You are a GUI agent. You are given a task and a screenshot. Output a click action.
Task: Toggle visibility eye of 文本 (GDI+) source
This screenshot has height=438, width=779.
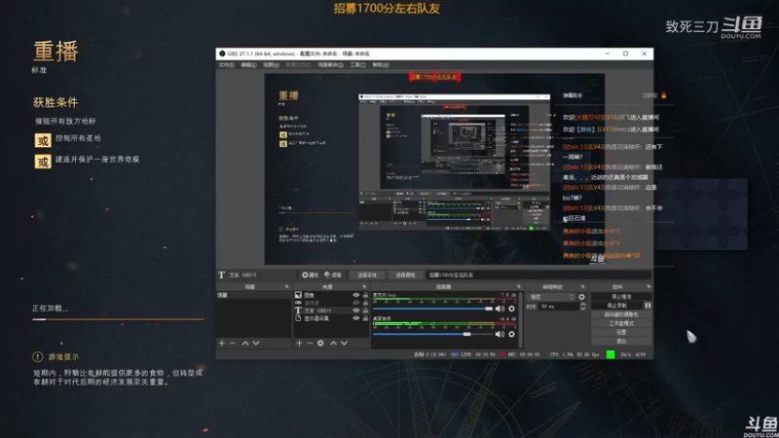(x=355, y=310)
